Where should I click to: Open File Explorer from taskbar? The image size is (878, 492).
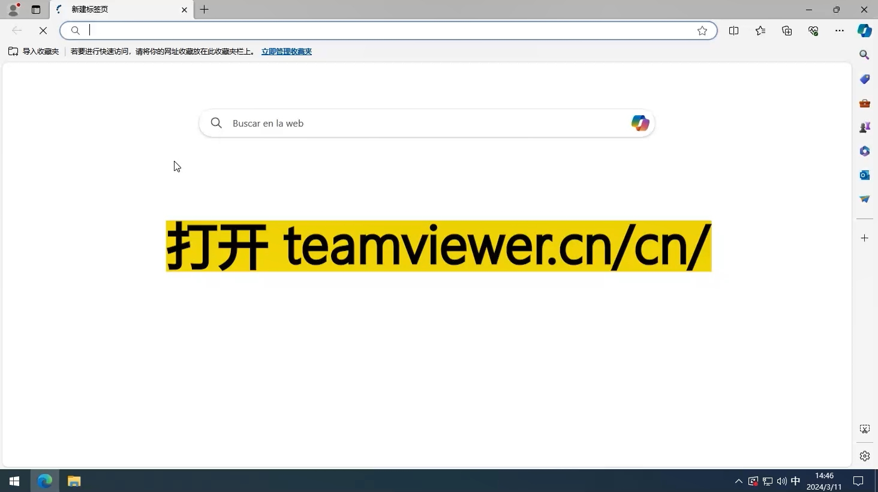coord(74,481)
